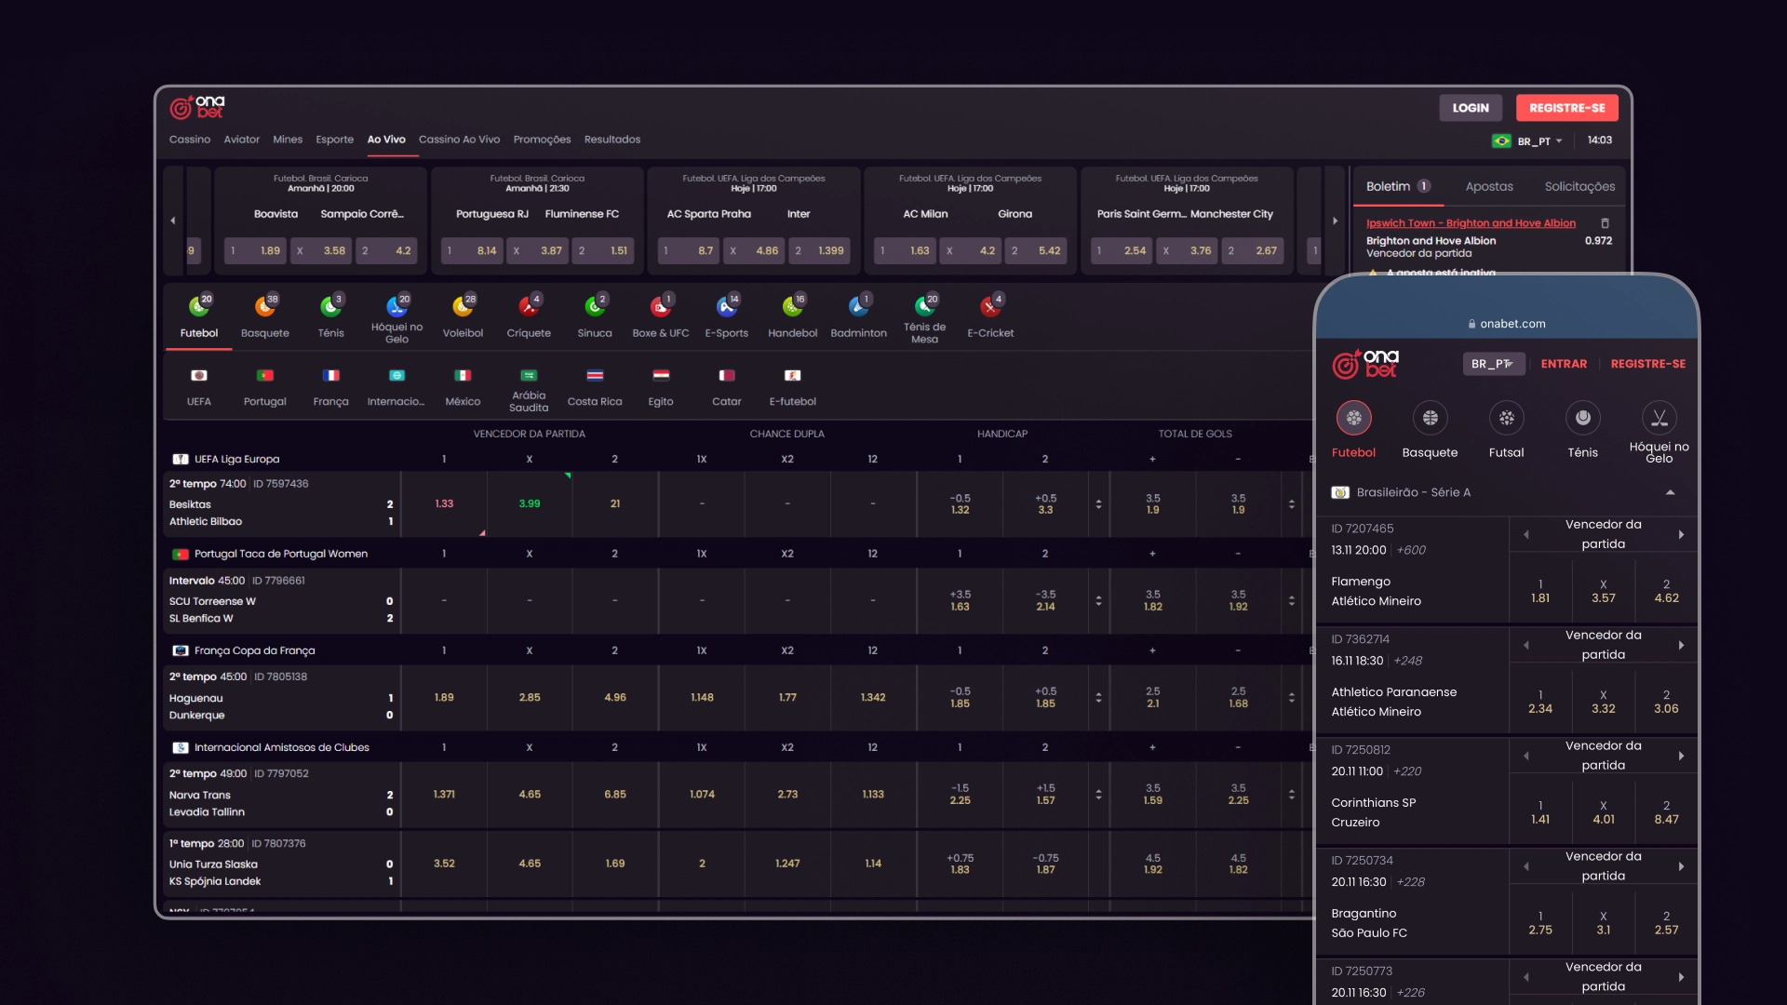Go to the Mines menu item
The image size is (1787, 1005).
click(x=288, y=140)
